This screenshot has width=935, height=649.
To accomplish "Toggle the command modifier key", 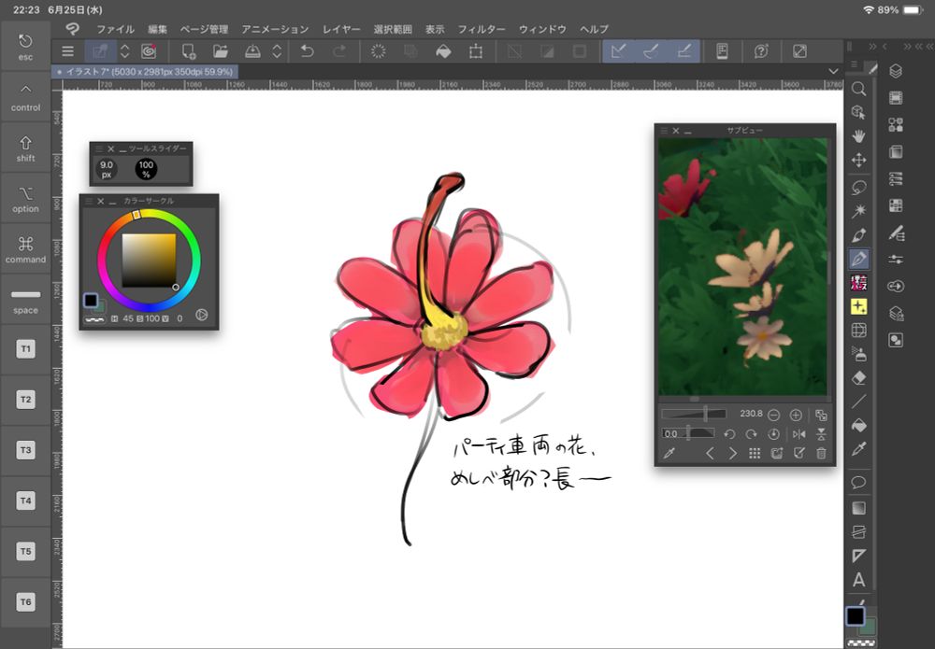I will click(25, 247).
